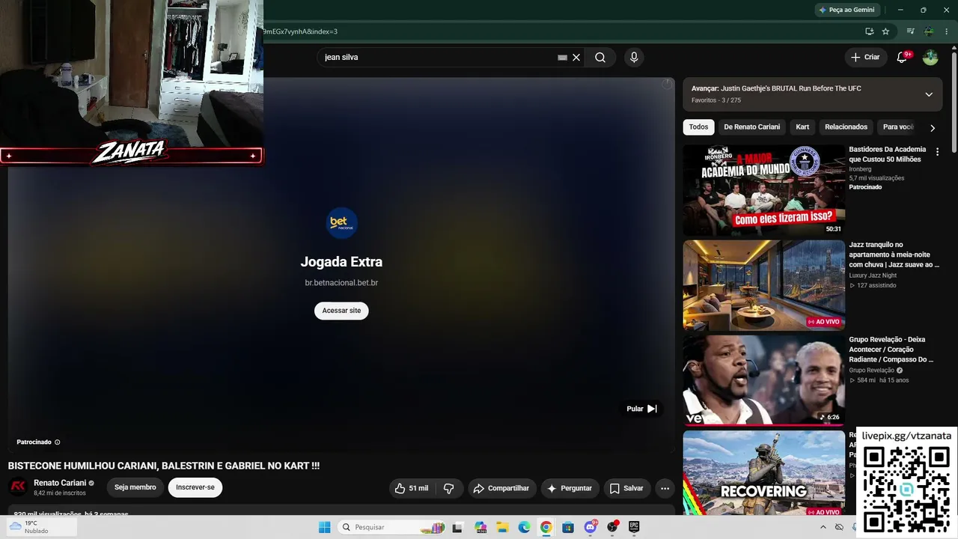Screen dimensions: 958x539
Task: Click the Compartilhar share button
Action: coord(501,488)
